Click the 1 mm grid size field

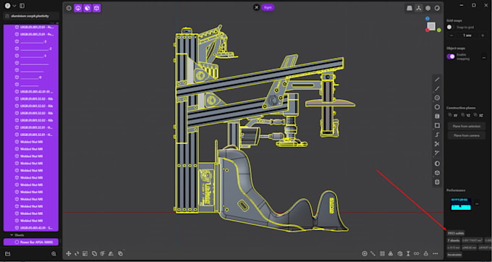(x=467, y=35)
